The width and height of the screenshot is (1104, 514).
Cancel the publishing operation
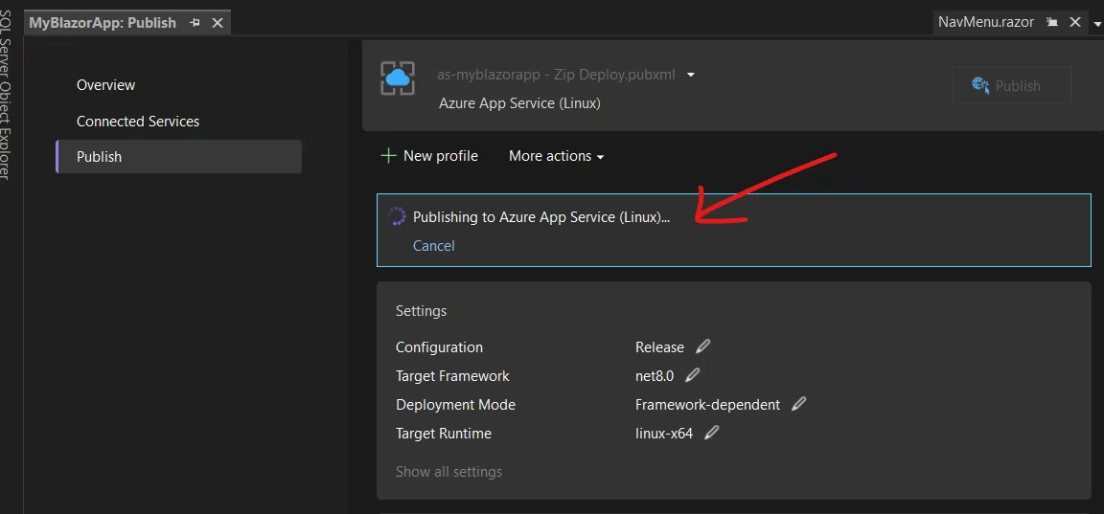click(434, 245)
